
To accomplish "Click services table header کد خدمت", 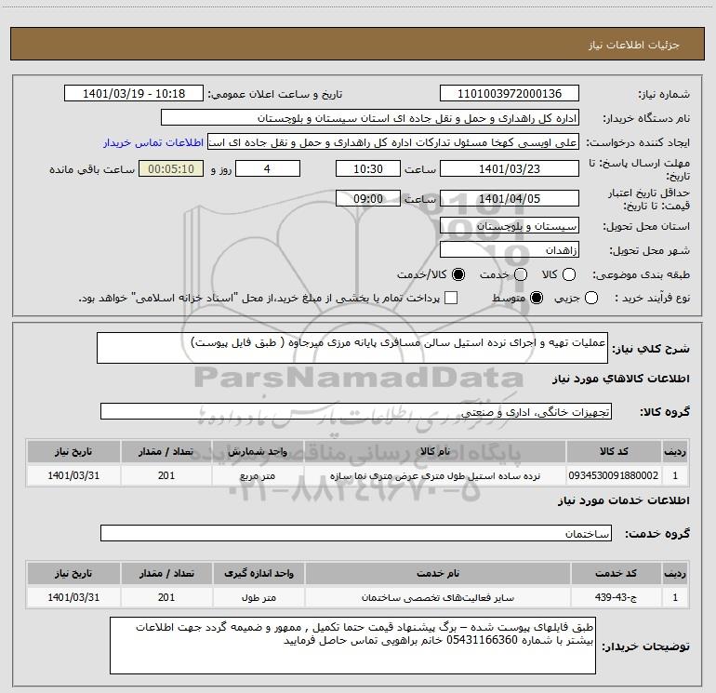I will coord(616,573).
